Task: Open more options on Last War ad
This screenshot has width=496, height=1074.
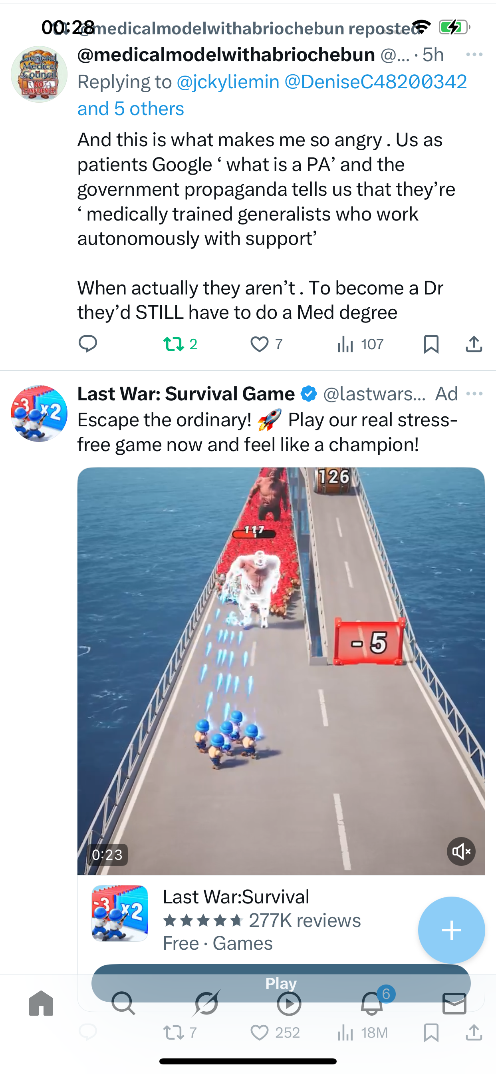Action: click(474, 394)
